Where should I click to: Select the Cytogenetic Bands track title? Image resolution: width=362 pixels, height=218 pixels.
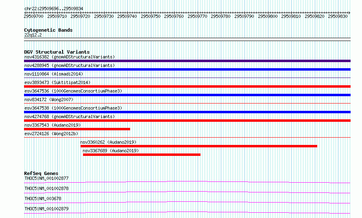[48, 30]
